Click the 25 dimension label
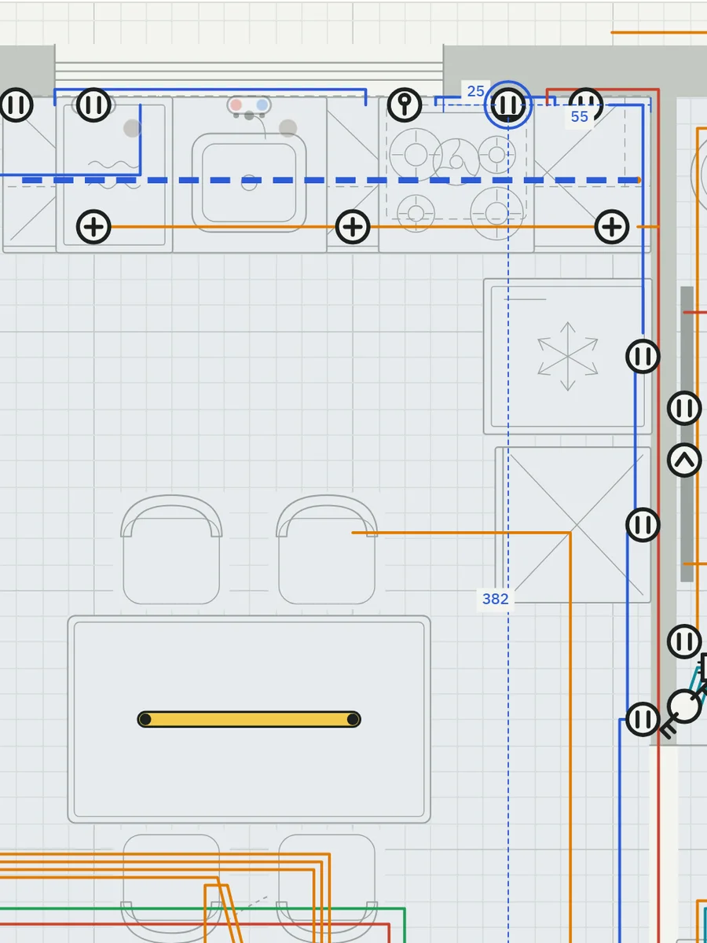 coord(475,91)
